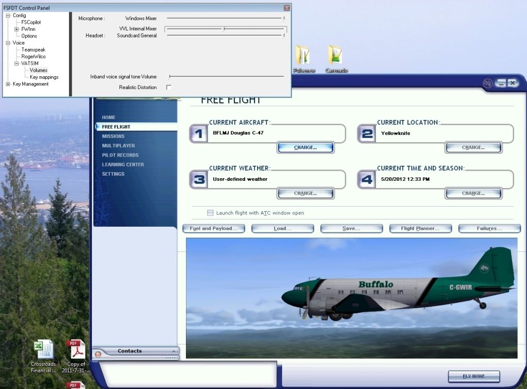Expand the FWInn tree node
The image size is (527, 389).
(x=16, y=29)
